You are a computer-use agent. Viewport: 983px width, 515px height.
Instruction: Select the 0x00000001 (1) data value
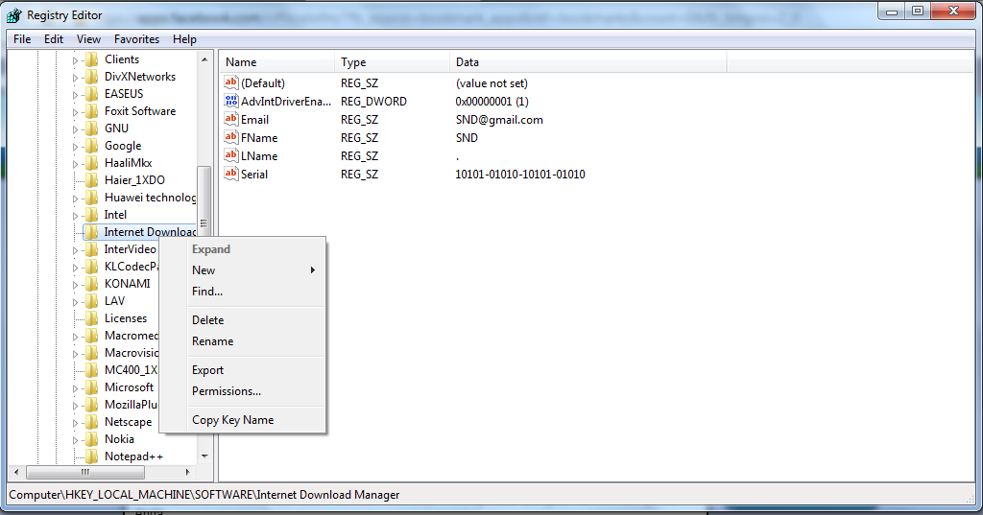[492, 102]
